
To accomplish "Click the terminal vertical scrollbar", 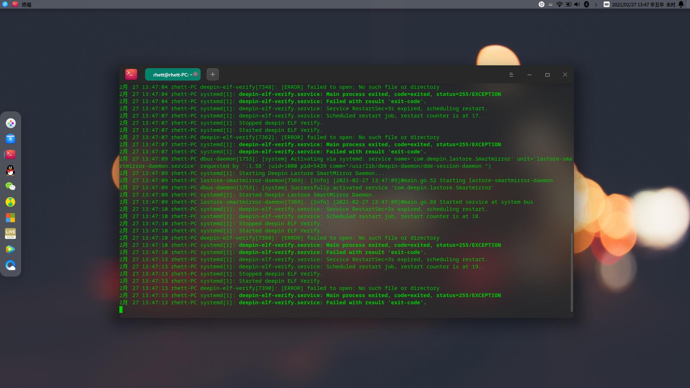I will pos(571,272).
